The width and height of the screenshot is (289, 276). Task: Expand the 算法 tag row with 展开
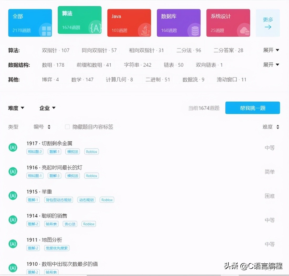coord(271,50)
